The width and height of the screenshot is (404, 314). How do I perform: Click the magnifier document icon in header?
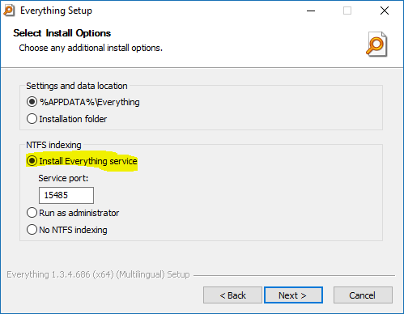click(x=376, y=45)
